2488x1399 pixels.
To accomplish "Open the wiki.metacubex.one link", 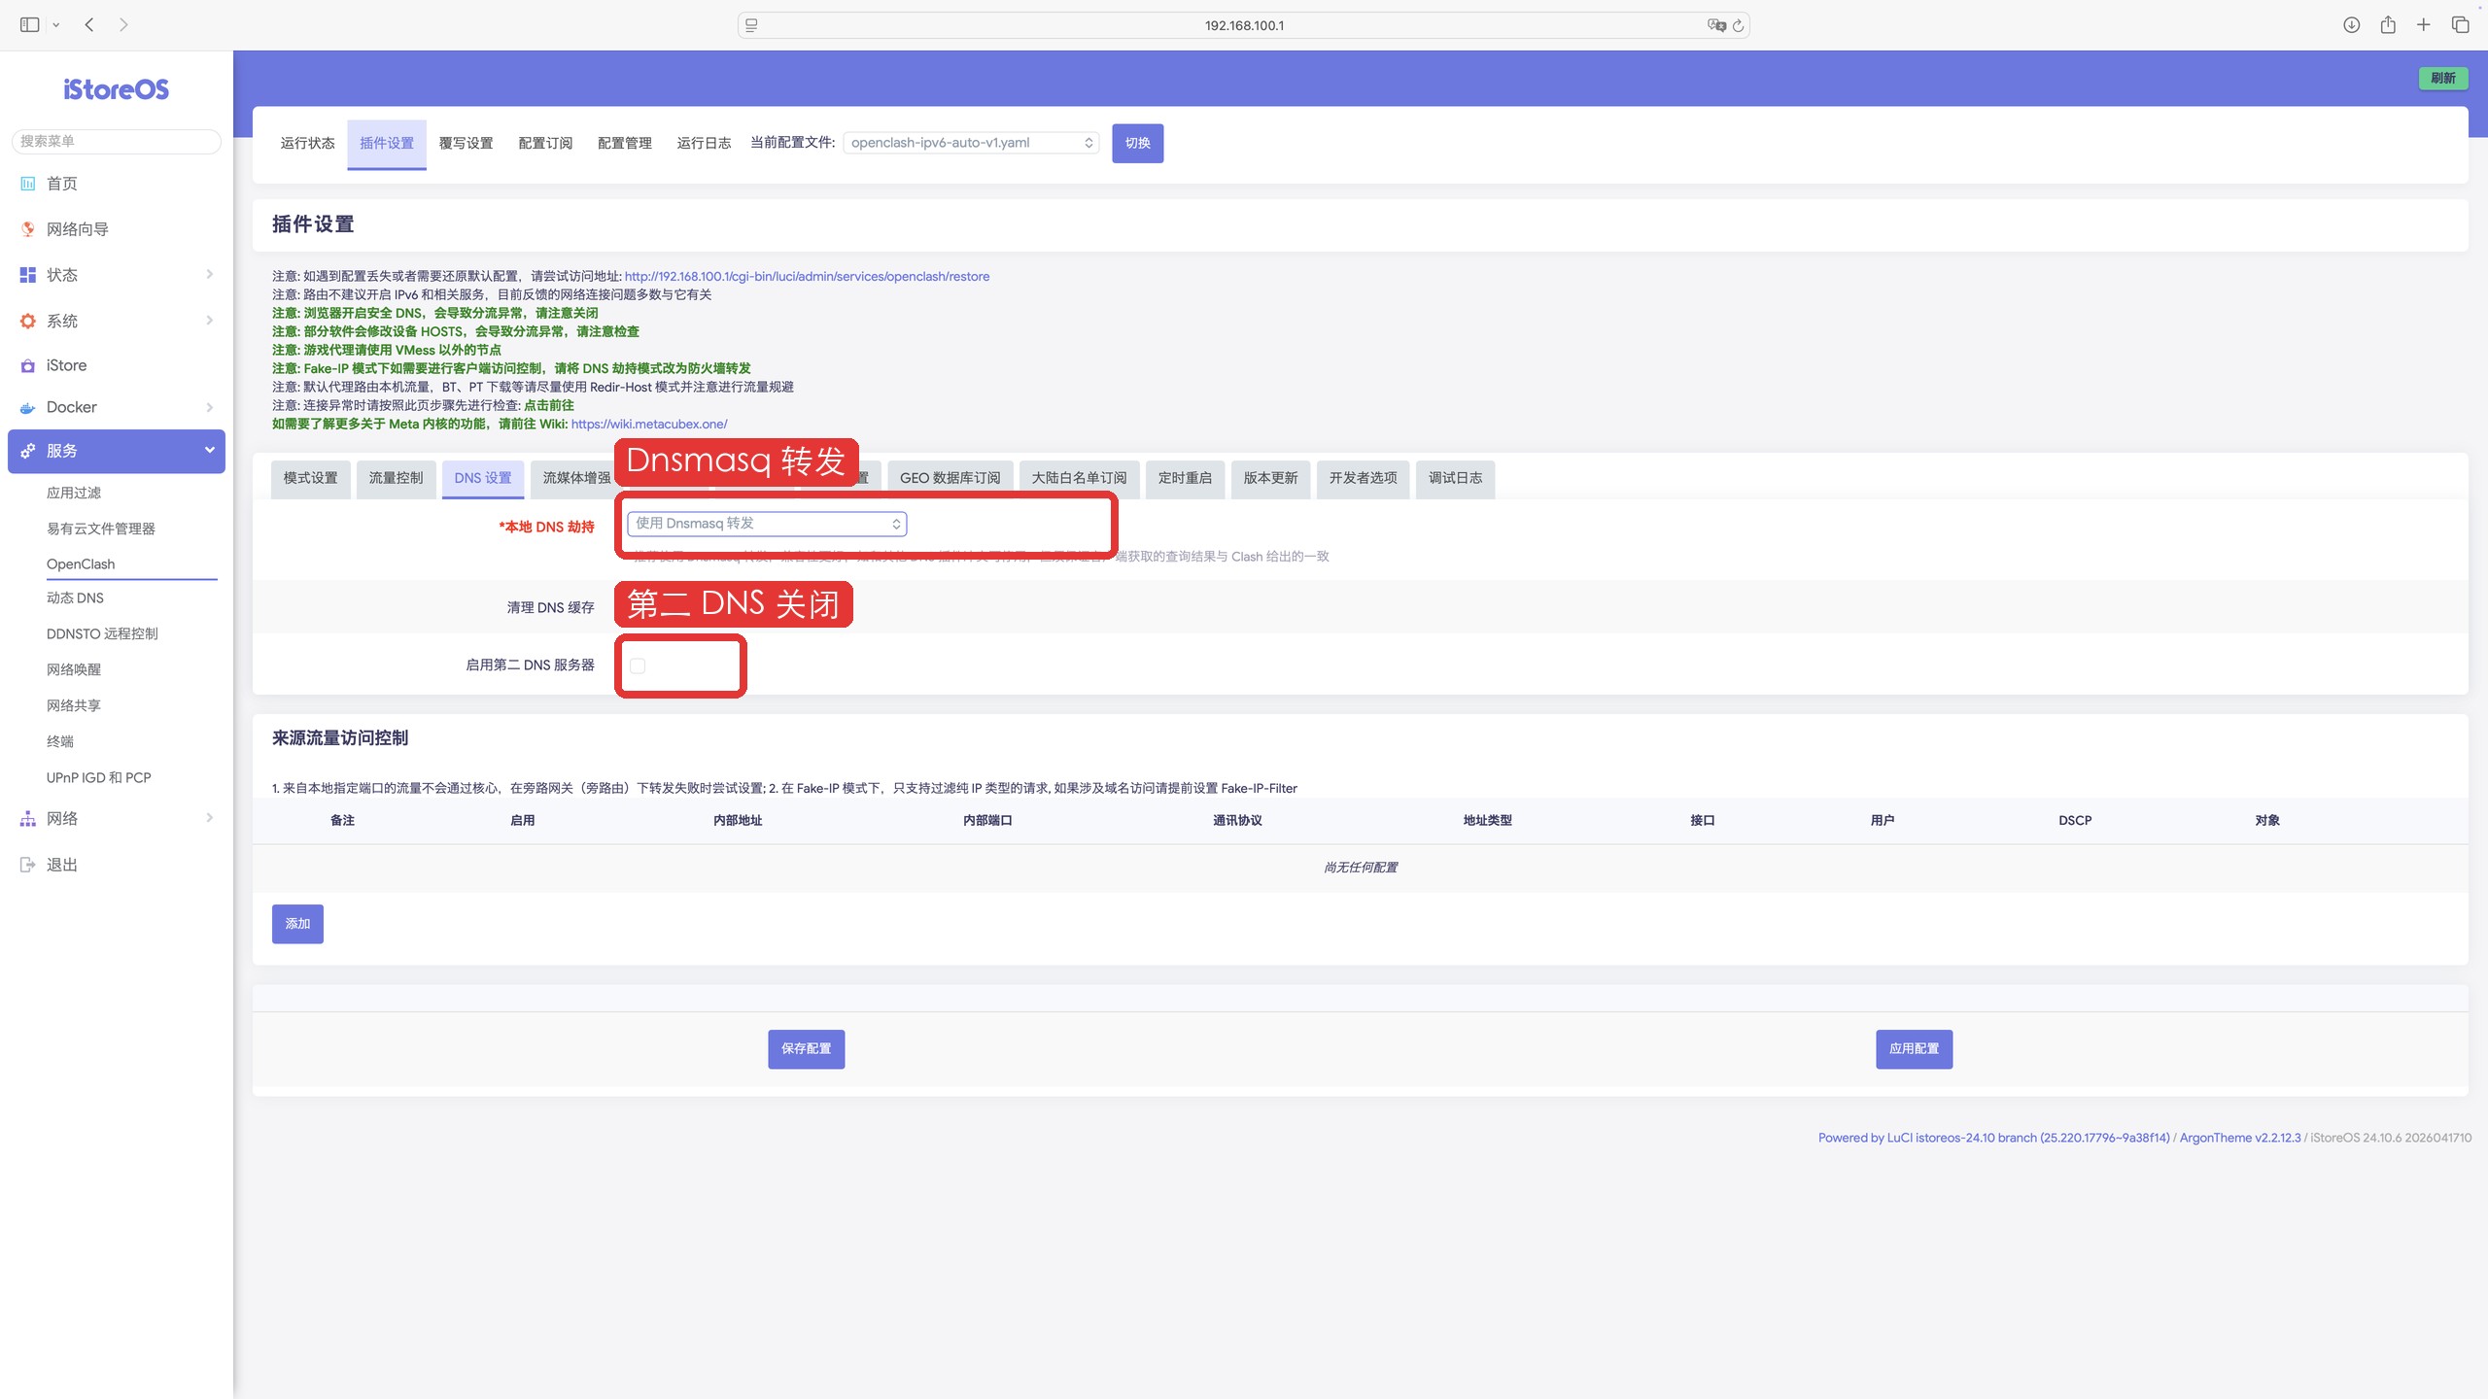I will (649, 425).
